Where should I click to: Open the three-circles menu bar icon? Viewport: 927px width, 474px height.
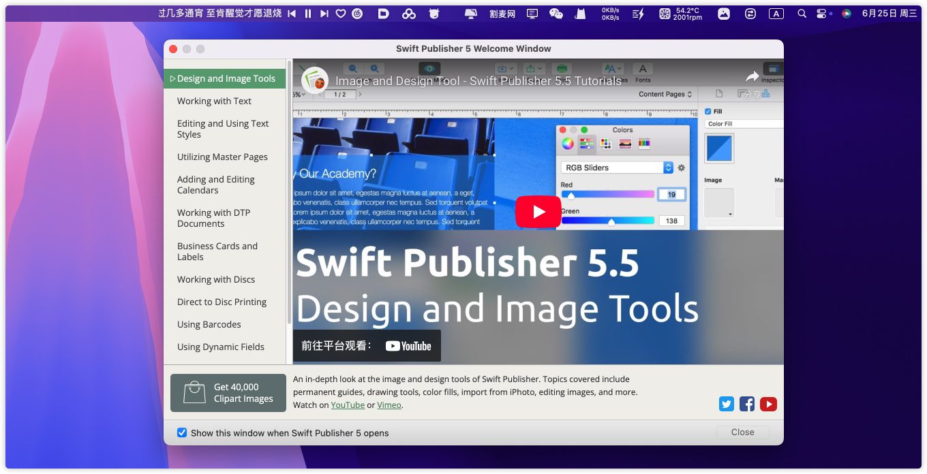pos(409,14)
